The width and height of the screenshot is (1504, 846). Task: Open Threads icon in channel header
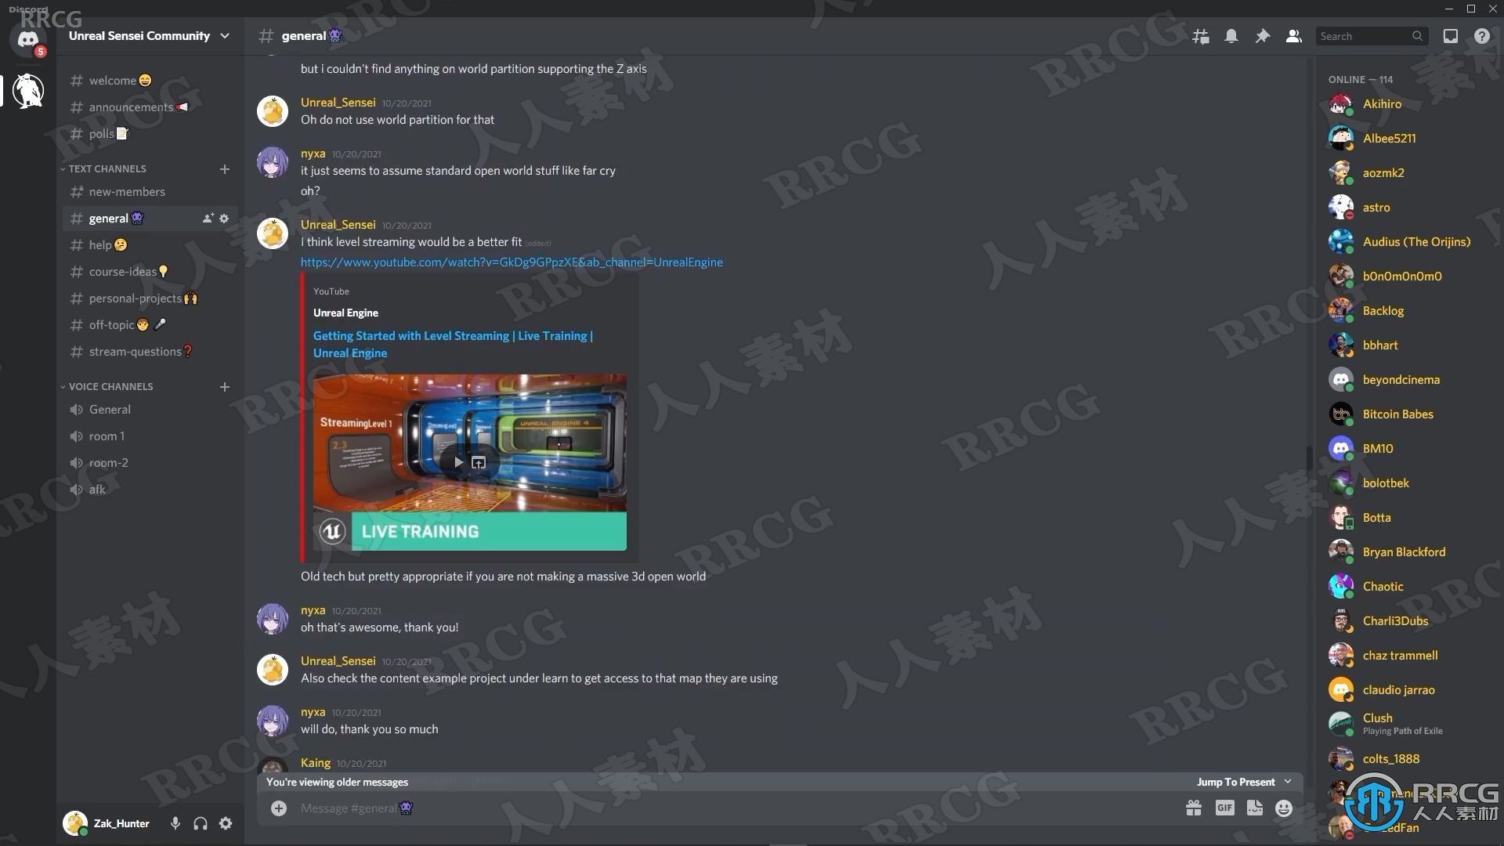click(x=1200, y=36)
